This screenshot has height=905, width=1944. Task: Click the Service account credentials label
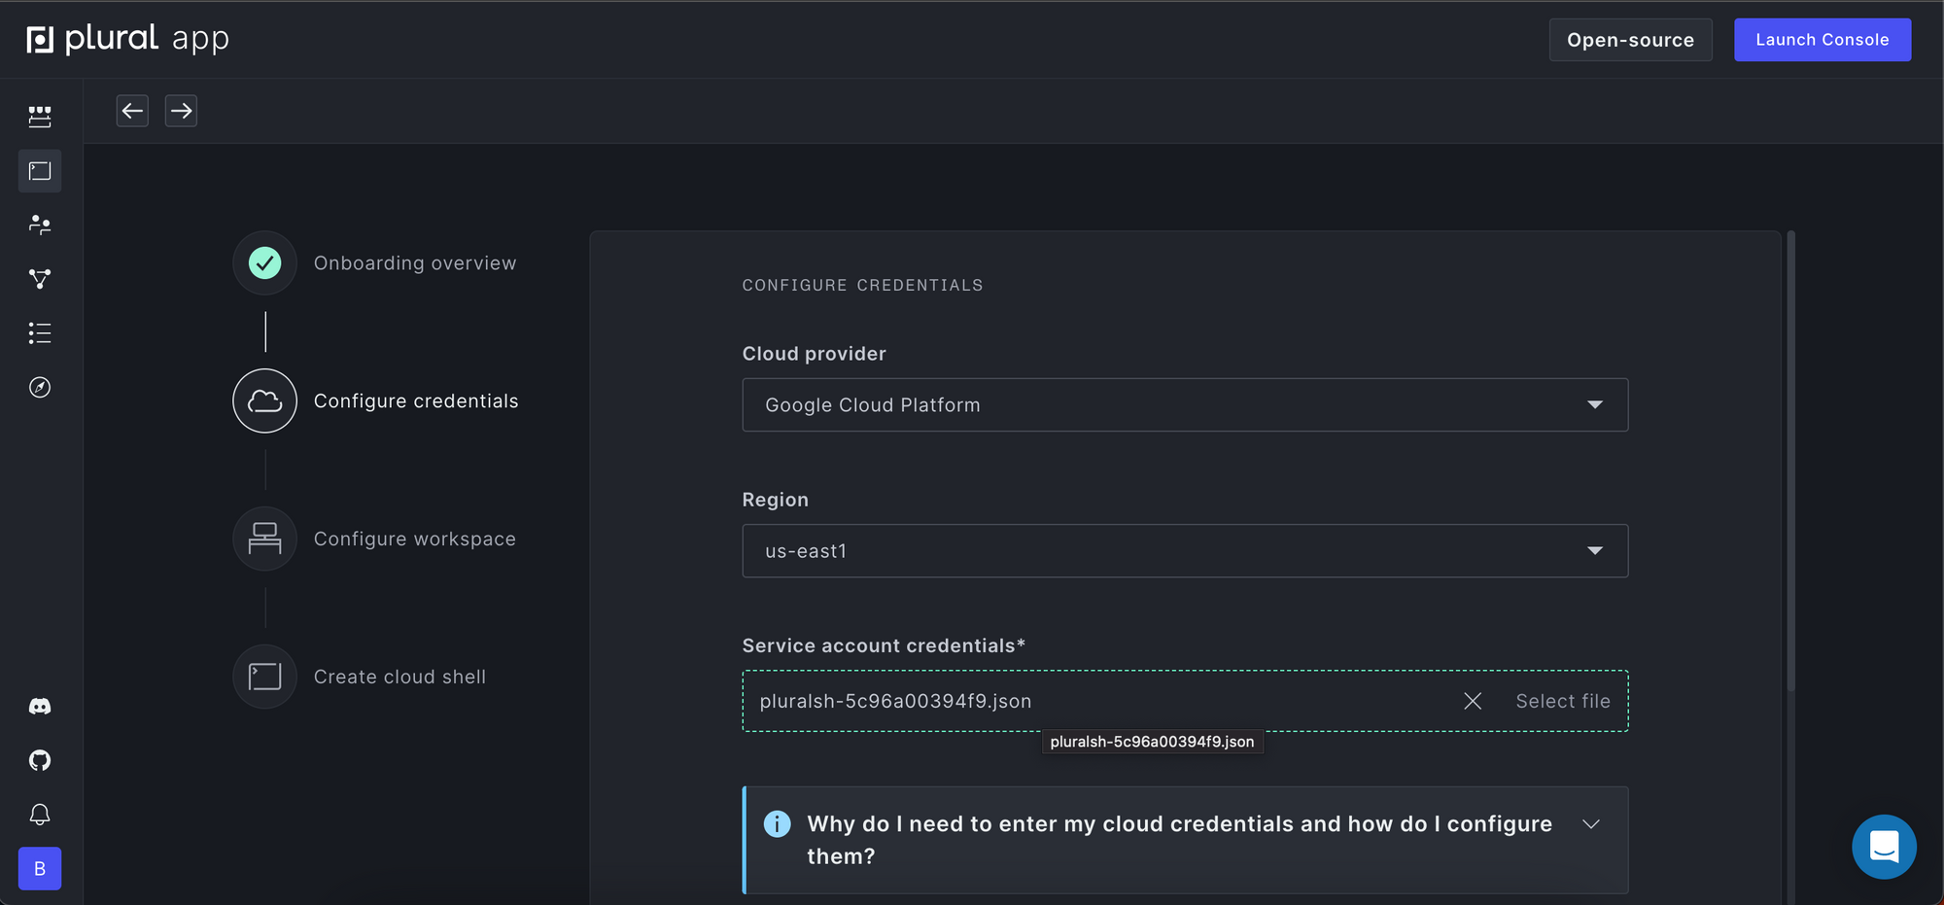coord(884,645)
